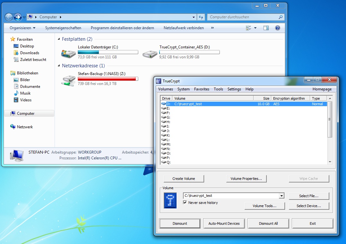Open the volume path dropdown arrow

281,196
